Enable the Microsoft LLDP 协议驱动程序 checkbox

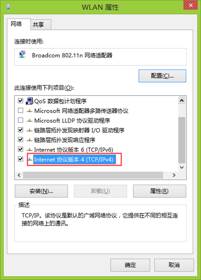pos(21,120)
